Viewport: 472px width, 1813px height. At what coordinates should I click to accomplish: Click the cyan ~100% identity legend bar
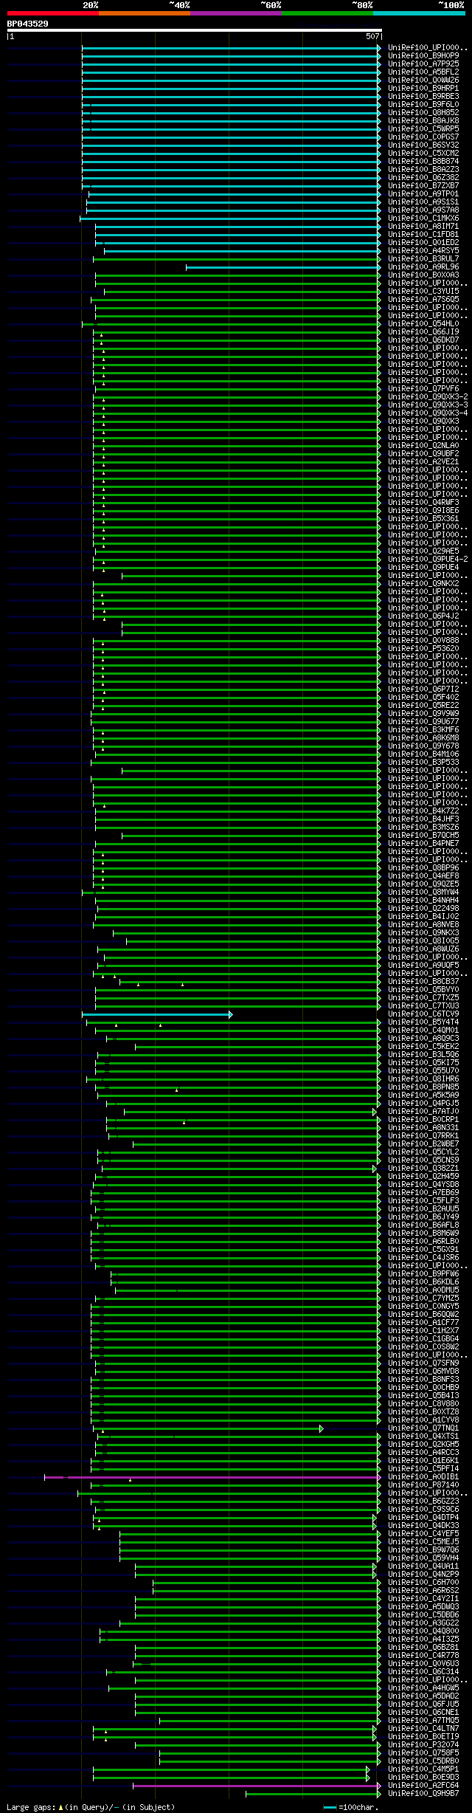point(419,13)
